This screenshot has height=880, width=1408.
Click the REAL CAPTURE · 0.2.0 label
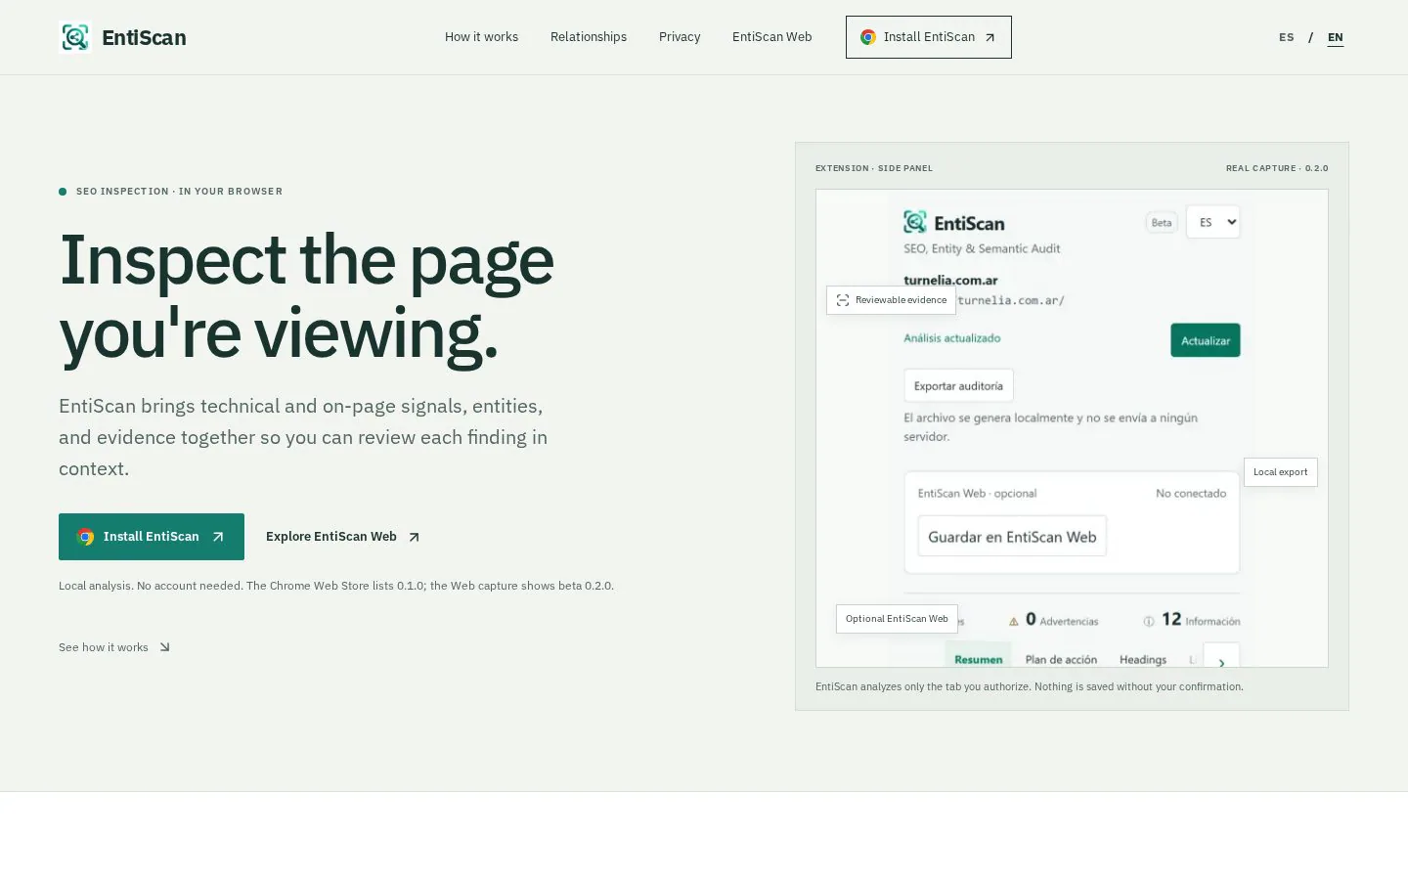coord(1277,168)
